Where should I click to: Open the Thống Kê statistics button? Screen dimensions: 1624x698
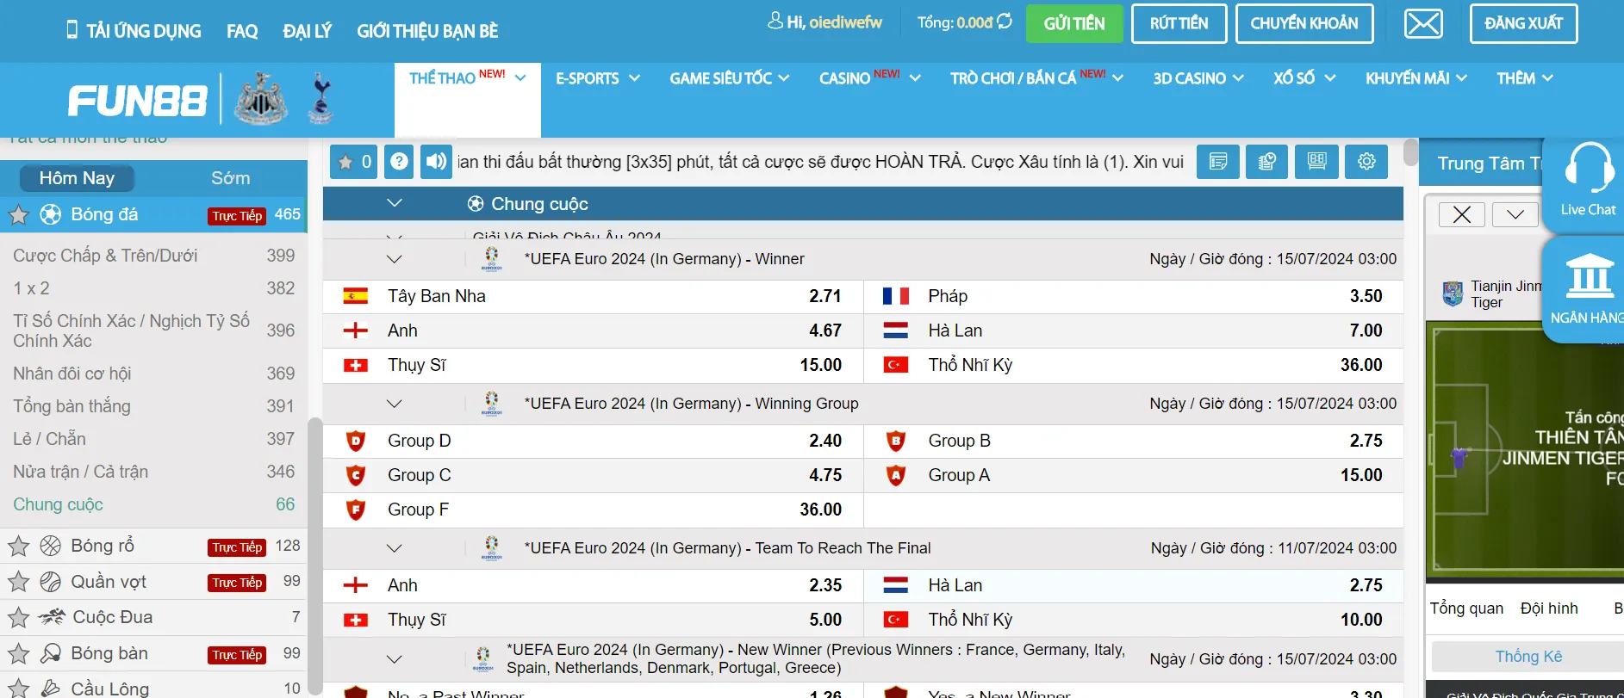pyautogui.click(x=1528, y=657)
